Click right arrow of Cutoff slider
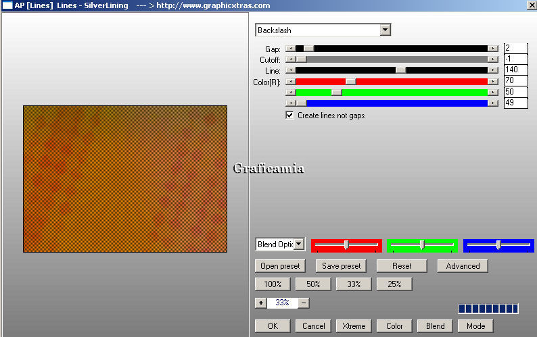 pyautogui.click(x=493, y=59)
